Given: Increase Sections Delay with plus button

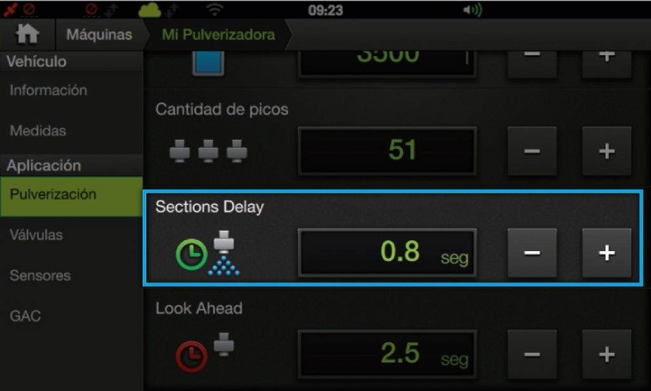Looking at the screenshot, I should 606,253.
